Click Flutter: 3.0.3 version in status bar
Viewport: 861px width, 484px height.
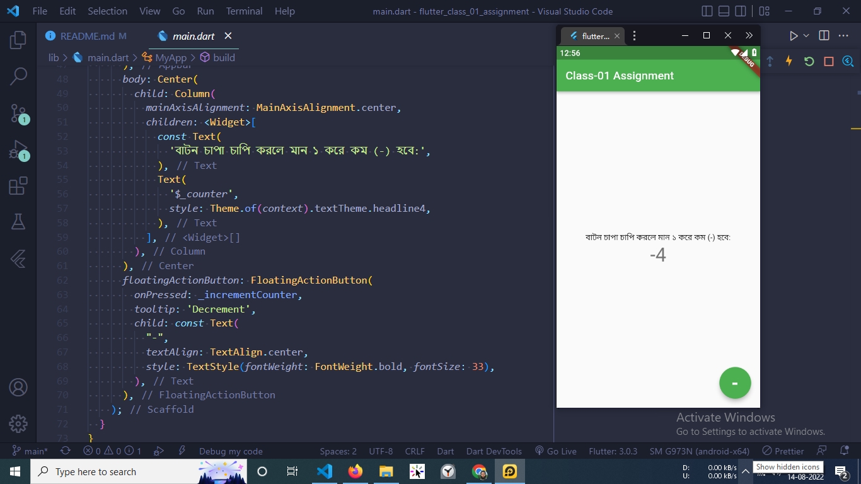pos(613,451)
